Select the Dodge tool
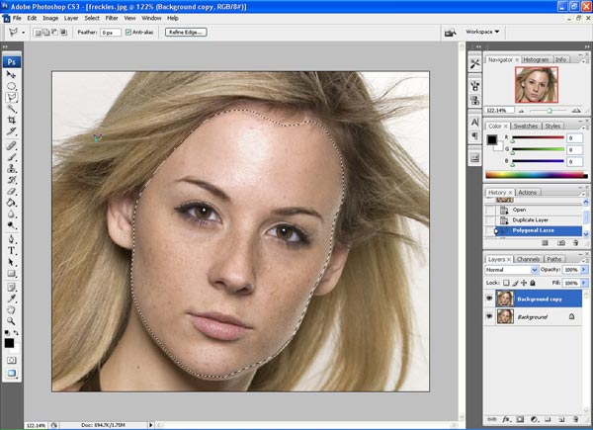The height and width of the screenshot is (430, 593). [x=11, y=225]
